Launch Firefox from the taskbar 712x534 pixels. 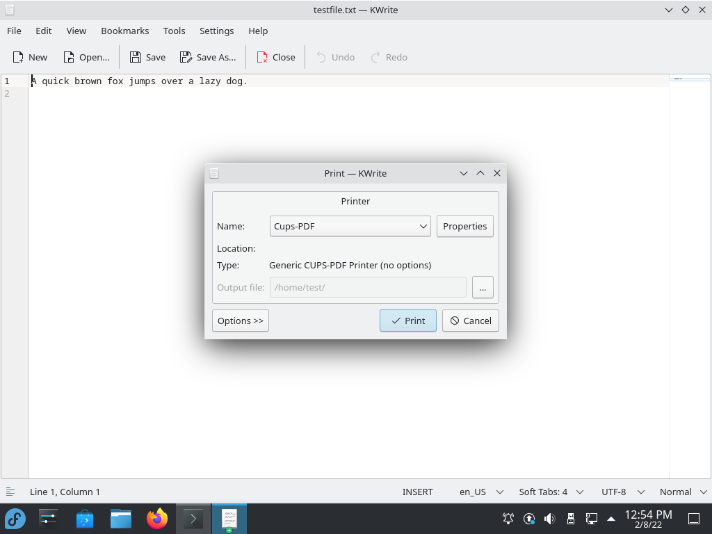(x=157, y=519)
